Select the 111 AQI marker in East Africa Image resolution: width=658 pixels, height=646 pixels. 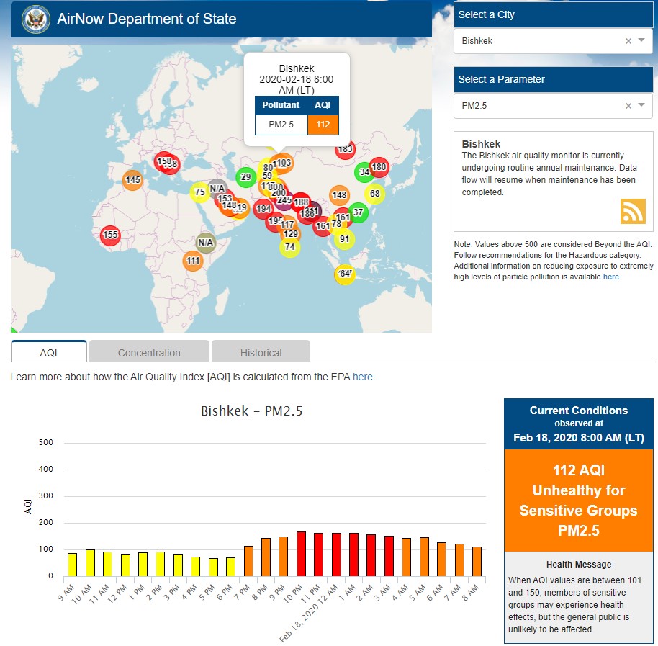point(193,261)
